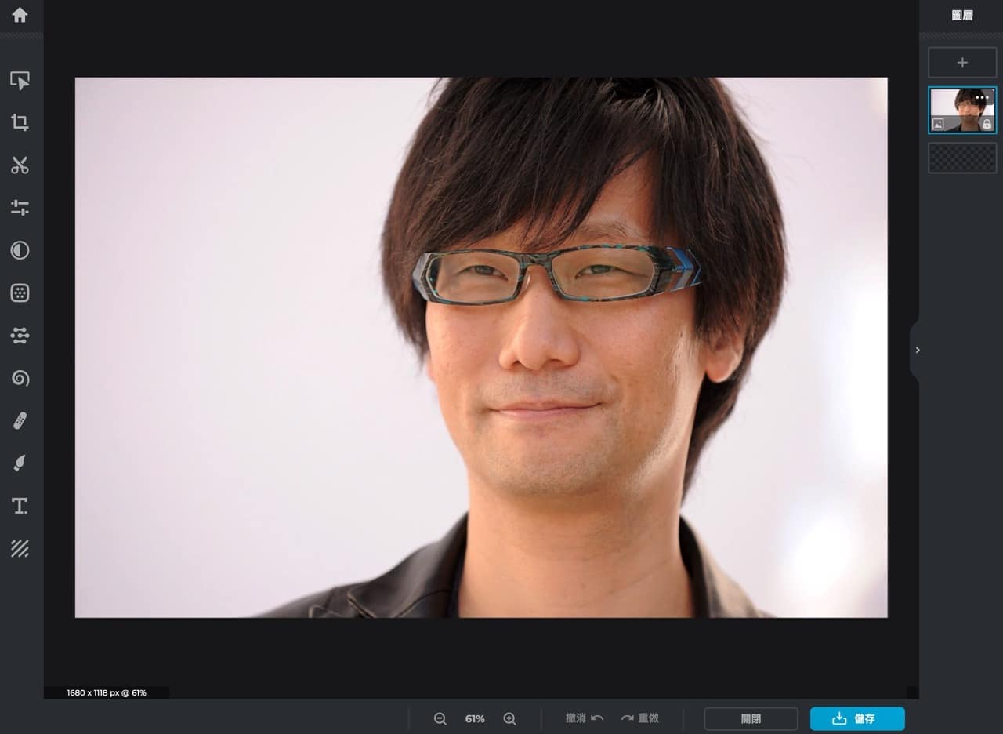Toggle the lock on the photo layer

click(x=987, y=124)
